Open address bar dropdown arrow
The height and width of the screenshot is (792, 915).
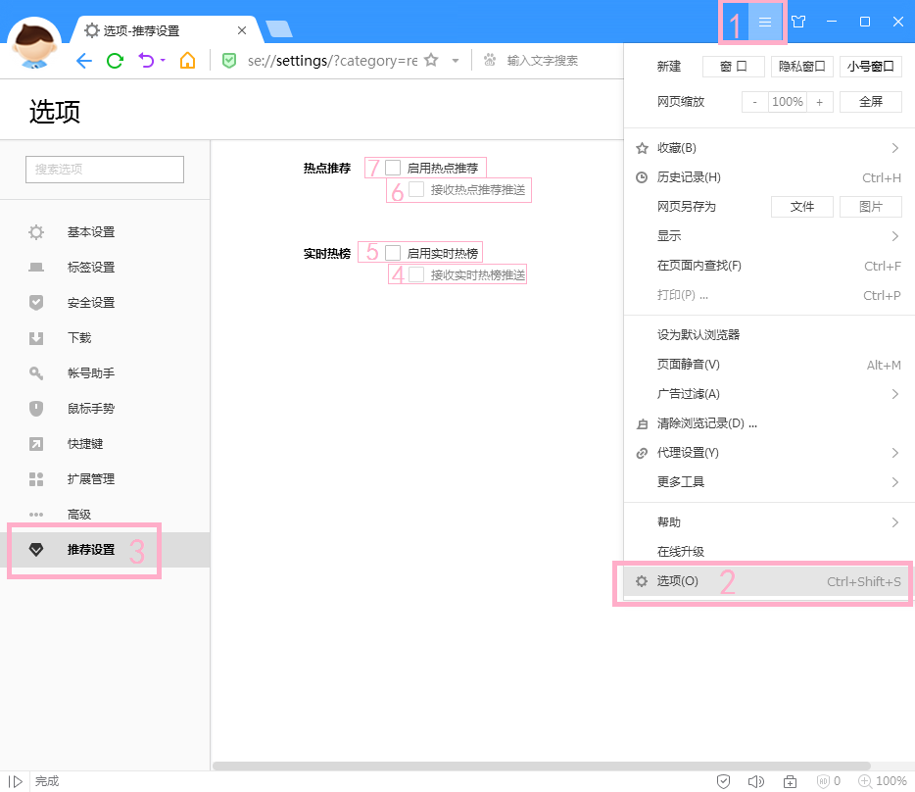tap(456, 60)
